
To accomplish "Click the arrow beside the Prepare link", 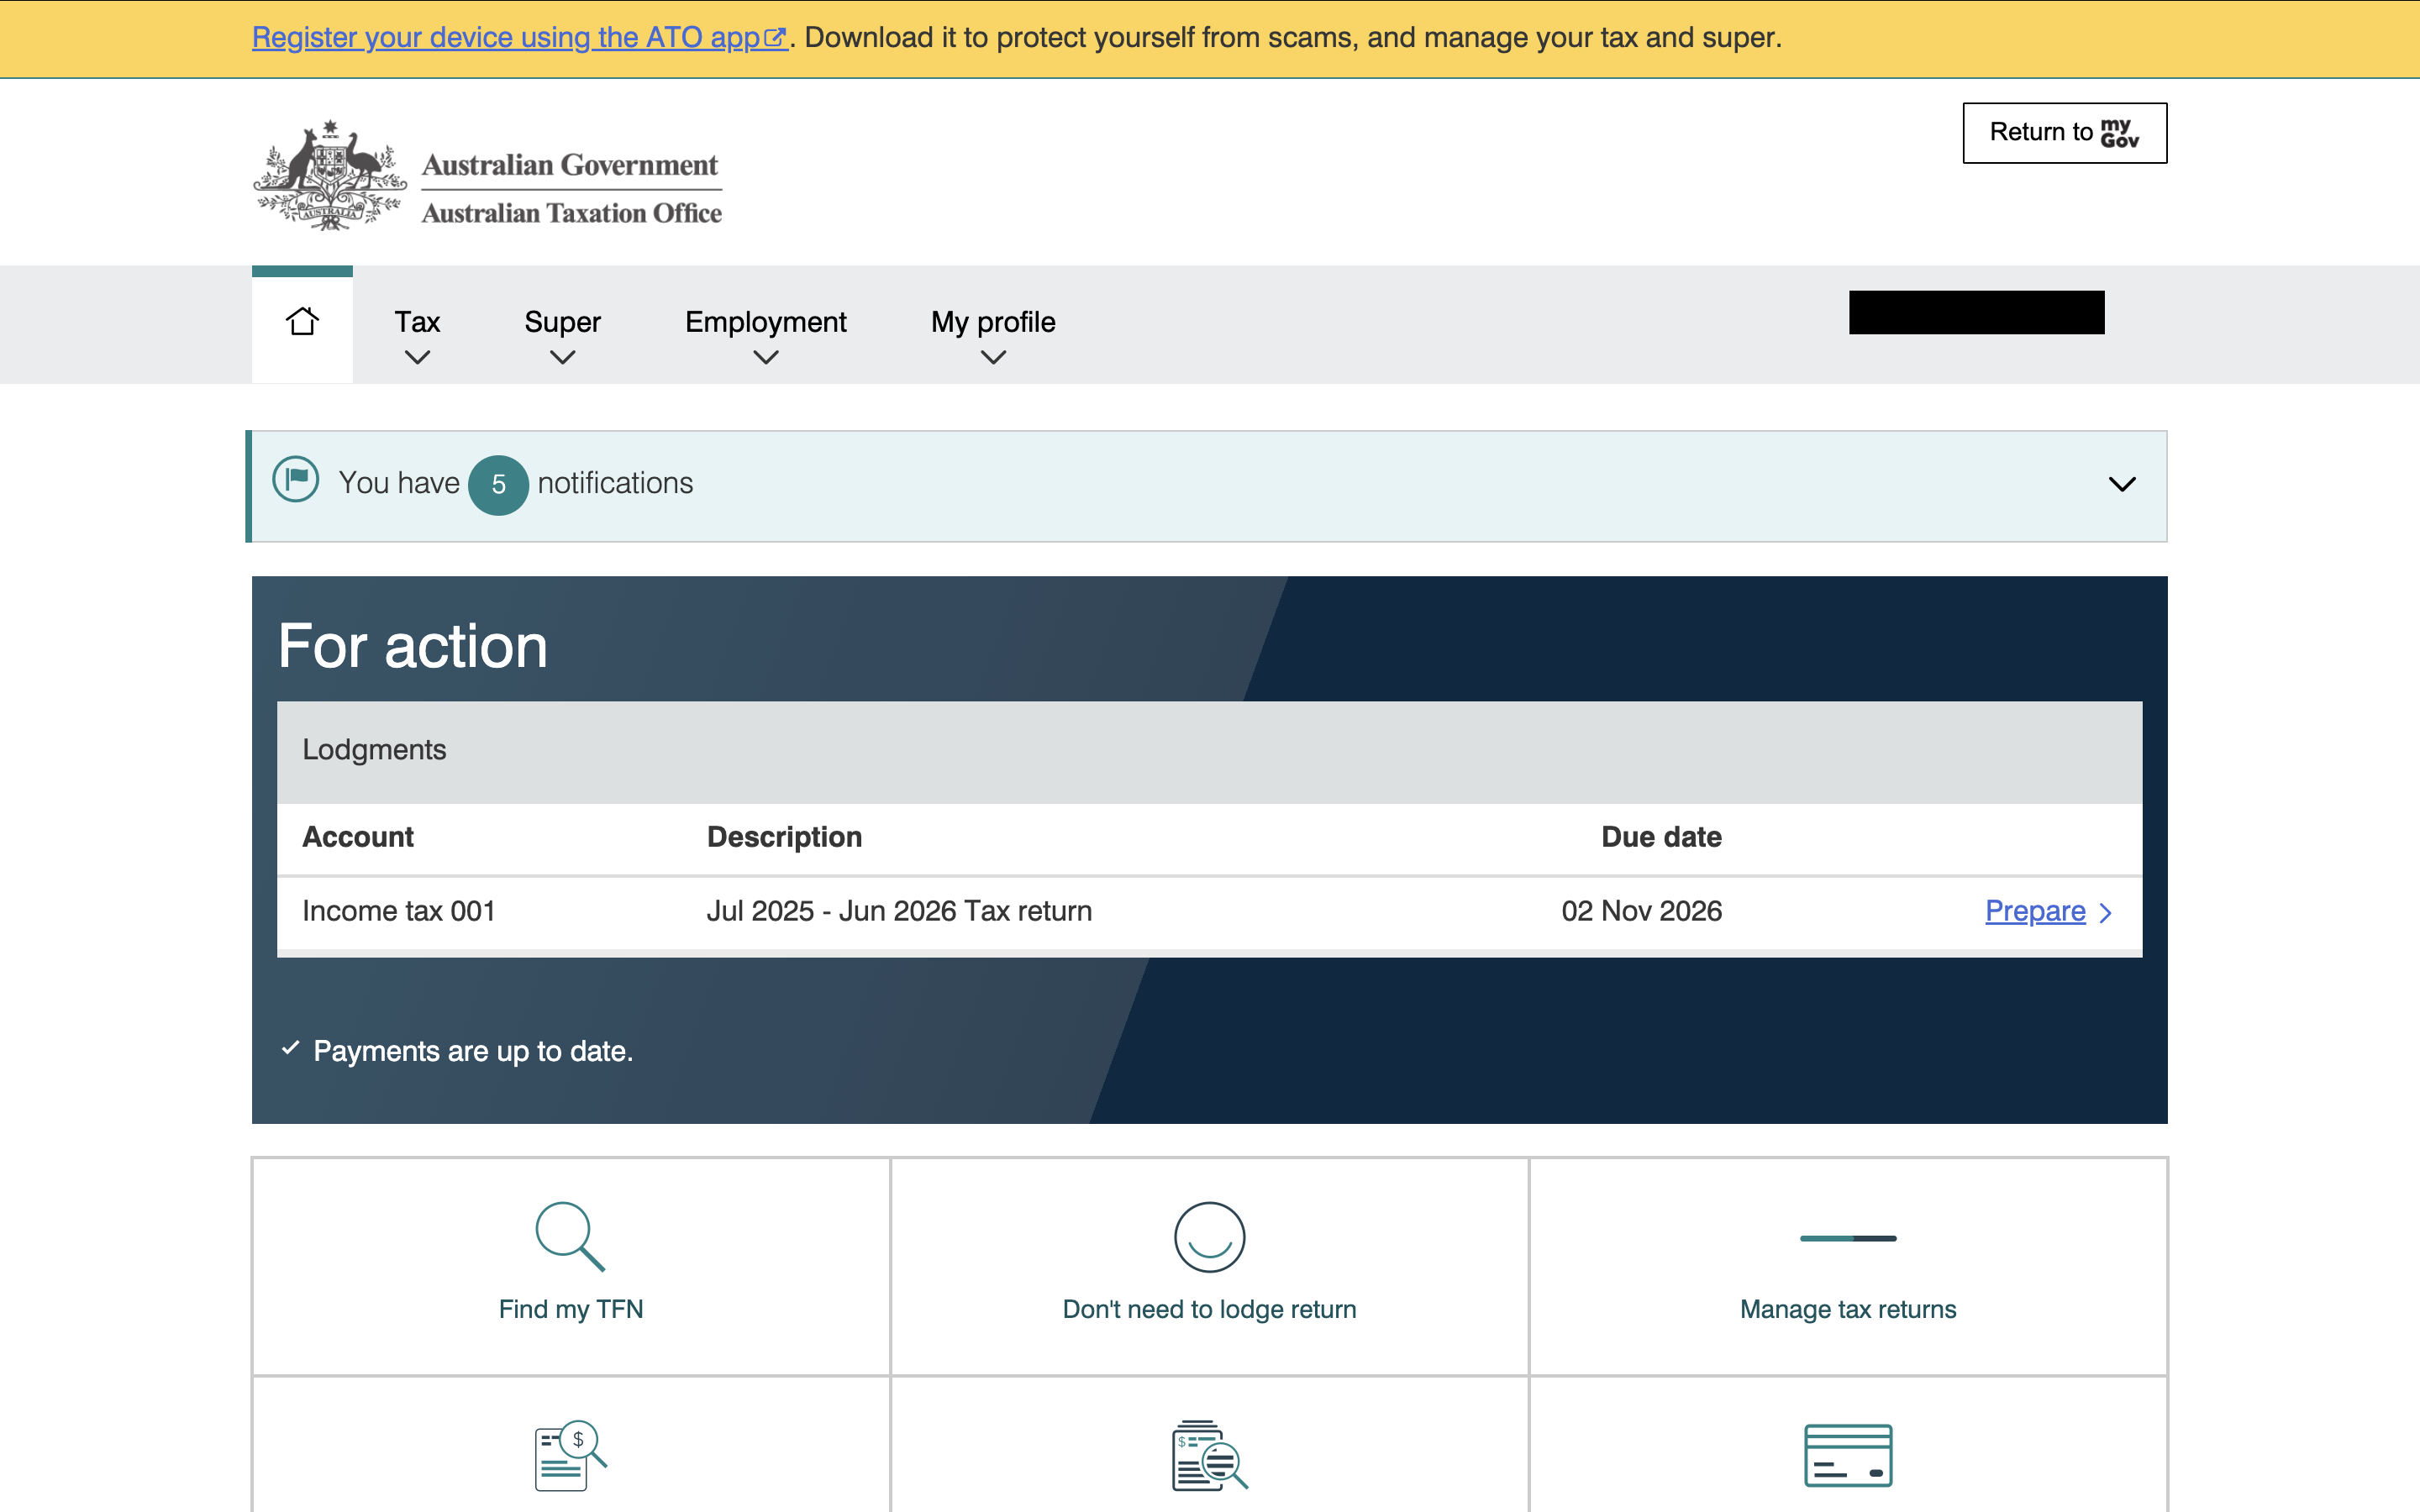I will pos(2105,913).
